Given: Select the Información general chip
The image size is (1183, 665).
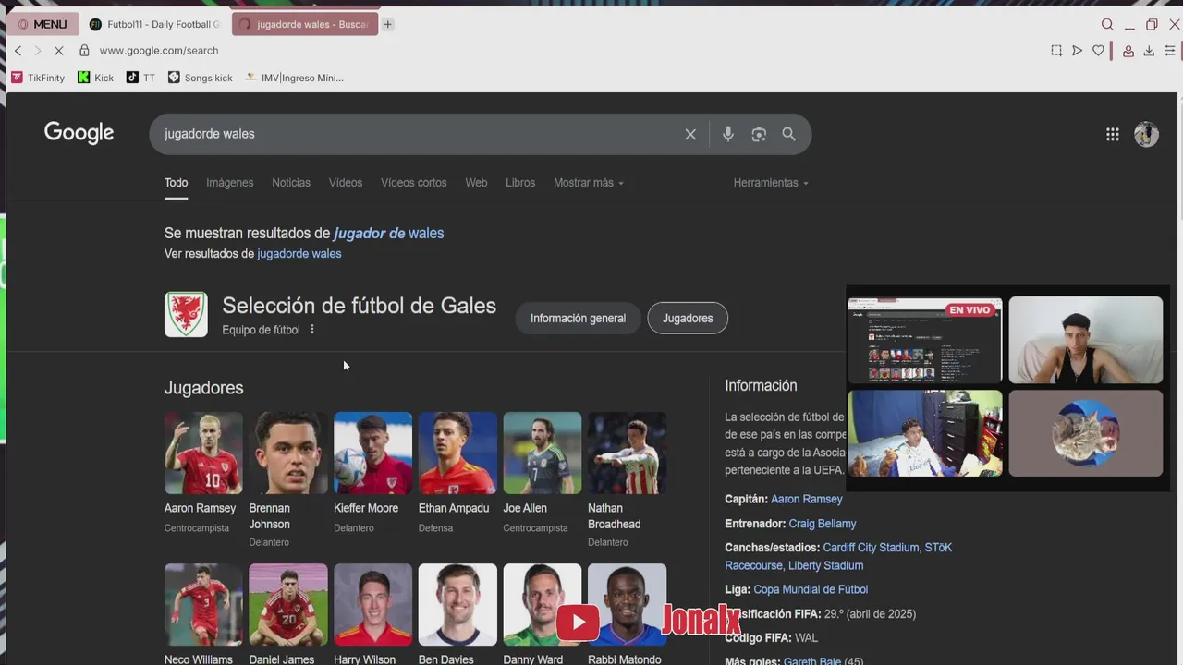Looking at the screenshot, I should pyautogui.click(x=578, y=319).
